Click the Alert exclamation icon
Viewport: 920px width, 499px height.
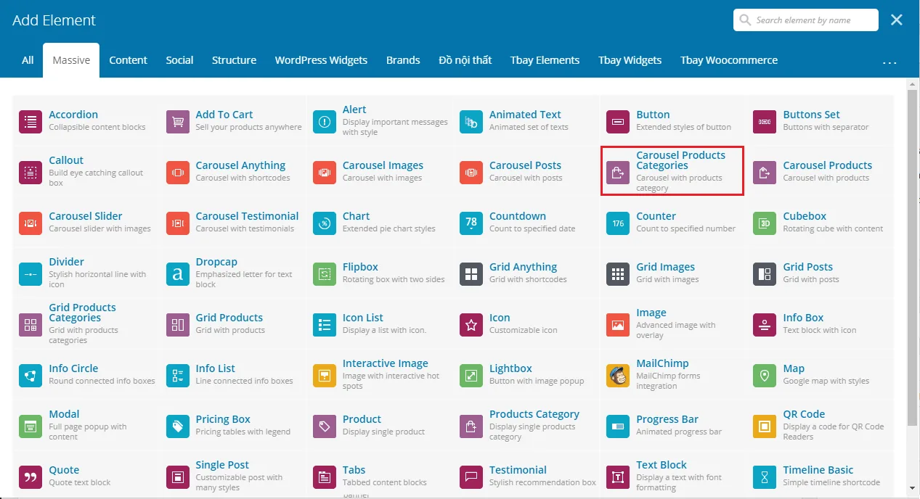tap(325, 122)
